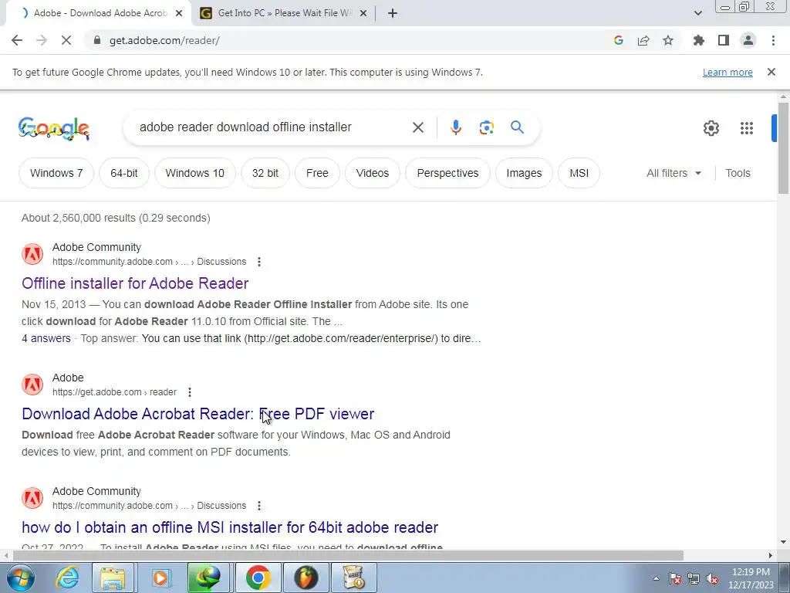Open options for get.adobe.com result
This screenshot has height=593, width=790.
[x=190, y=392]
